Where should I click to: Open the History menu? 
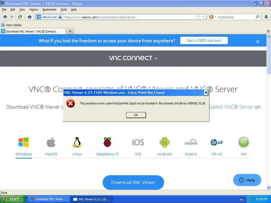[x=34, y=10]
